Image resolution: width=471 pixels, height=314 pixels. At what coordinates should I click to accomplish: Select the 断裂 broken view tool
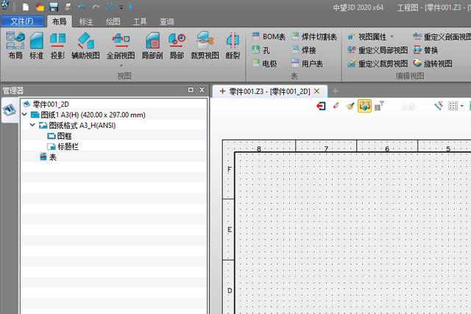(233, 45)
